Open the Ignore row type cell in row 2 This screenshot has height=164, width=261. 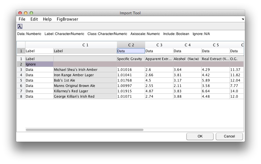coord(39,64)
